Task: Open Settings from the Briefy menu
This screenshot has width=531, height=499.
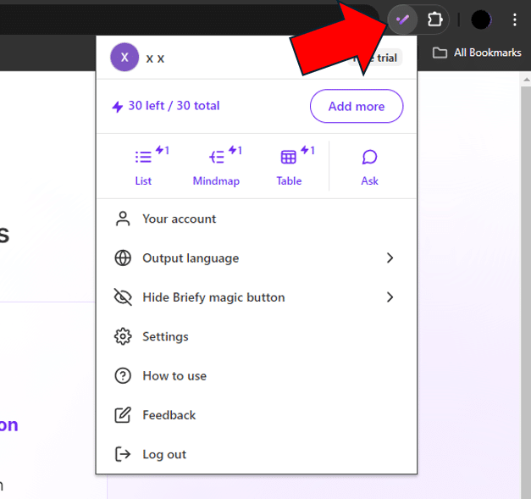Action: click(x=165, y=336)
